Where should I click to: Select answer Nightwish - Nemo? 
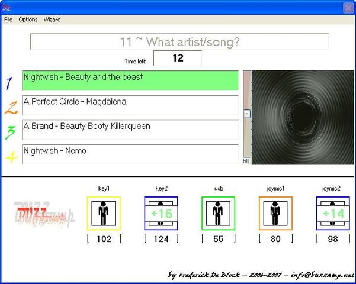(130, 154)
